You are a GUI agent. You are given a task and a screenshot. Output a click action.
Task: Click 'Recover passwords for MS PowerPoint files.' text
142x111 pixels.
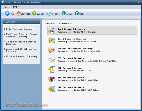80,51
